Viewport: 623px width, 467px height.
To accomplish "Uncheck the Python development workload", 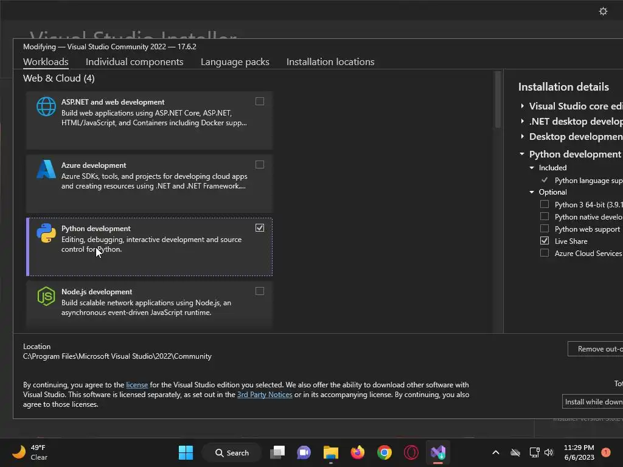I will [259, 228].
